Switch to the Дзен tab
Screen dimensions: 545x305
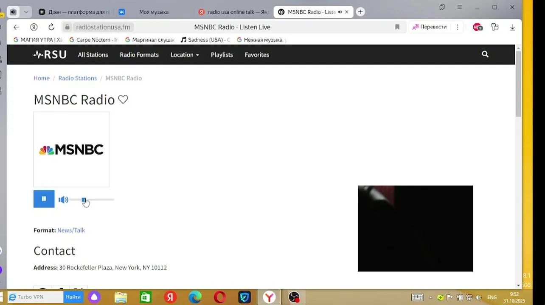pos(74,12)
